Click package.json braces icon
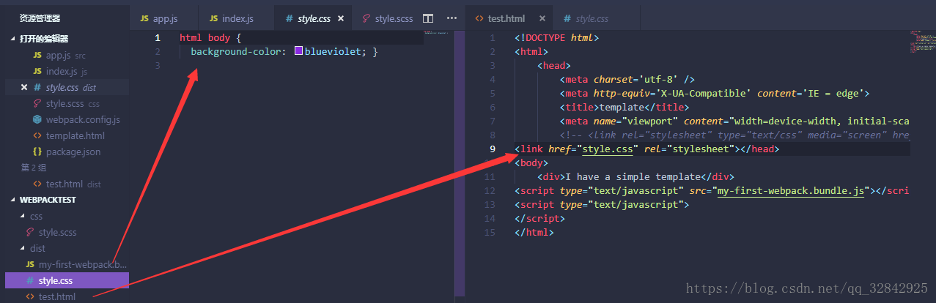 click(x=37, y=151)
